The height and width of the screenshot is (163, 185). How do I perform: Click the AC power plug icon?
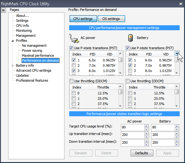[x=74, y=38]
